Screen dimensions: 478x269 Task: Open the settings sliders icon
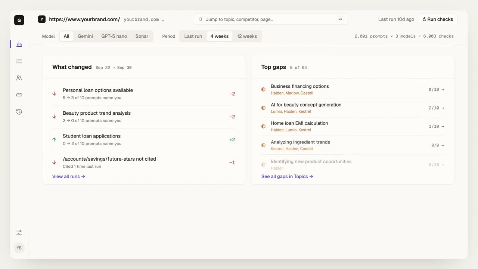pos(19,232)
